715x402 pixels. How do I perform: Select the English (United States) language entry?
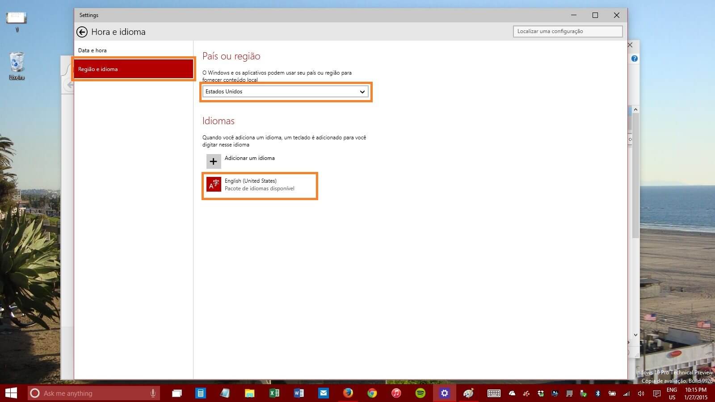[x=259, y=184]
